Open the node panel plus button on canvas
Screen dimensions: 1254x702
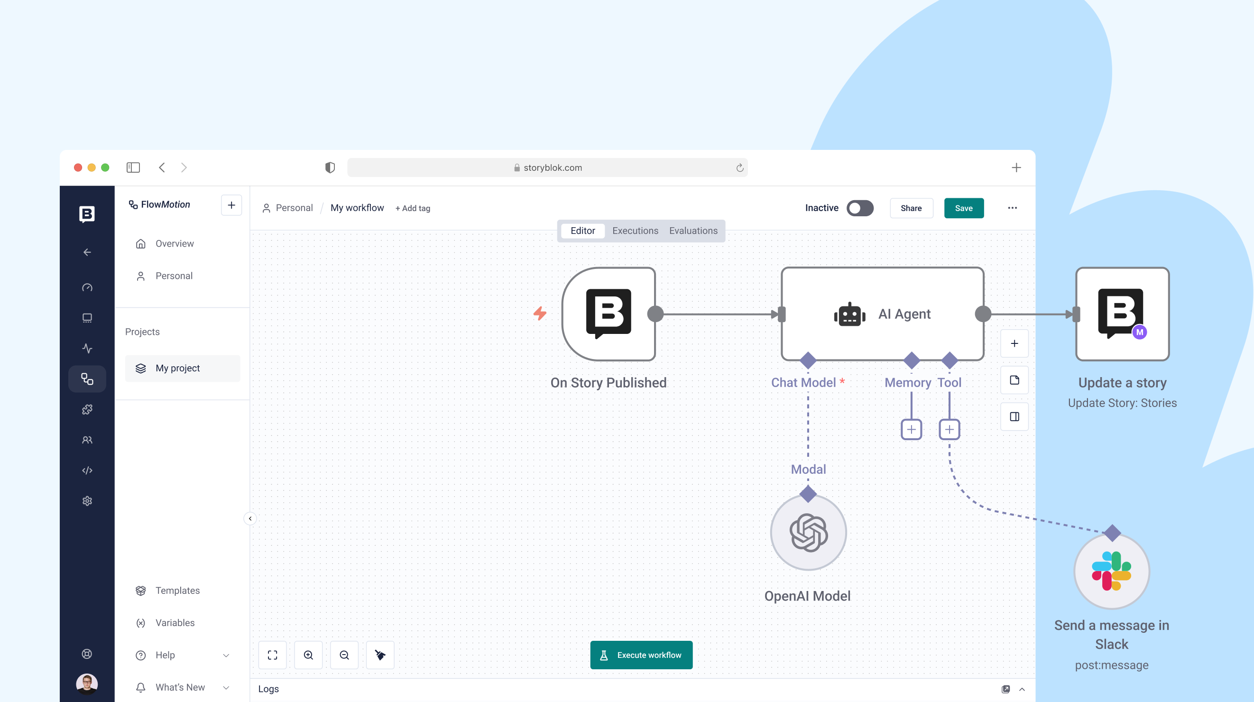coord(1014,343)
